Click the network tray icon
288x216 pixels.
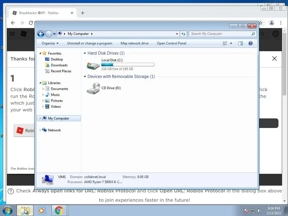[253, 211]
